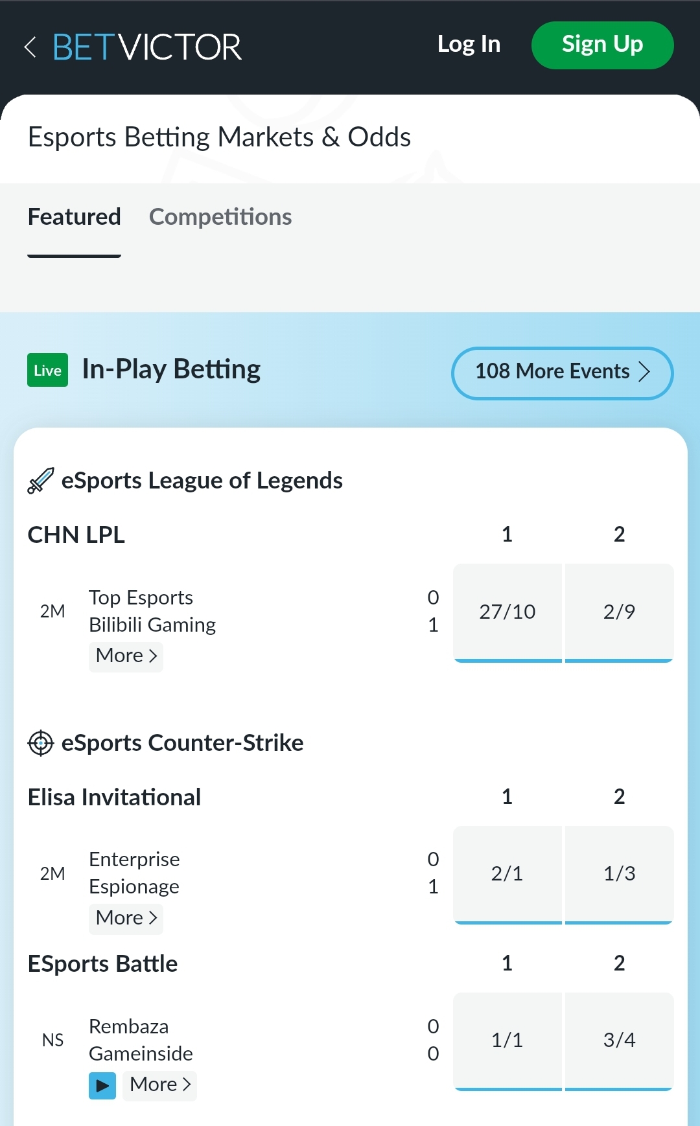700x1126 pixels.
Task: Click the Live badge next to In-Play Betting
Action: click(47, 369)
